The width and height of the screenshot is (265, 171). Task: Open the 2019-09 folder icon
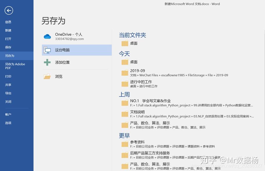pyautogui.click(x=125, y=73)
